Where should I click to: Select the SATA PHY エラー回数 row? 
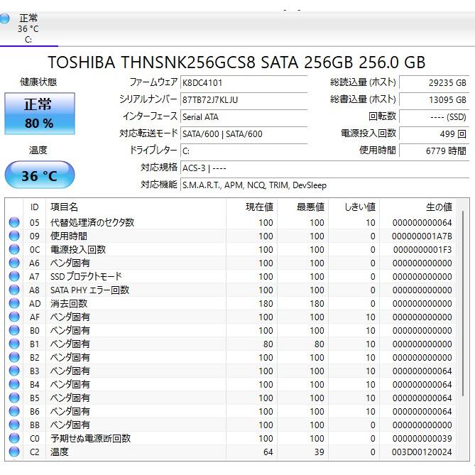pos(231,290)
